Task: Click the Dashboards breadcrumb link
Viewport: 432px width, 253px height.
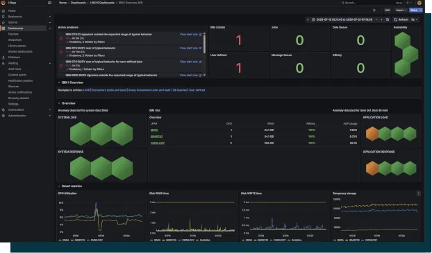Action: tap(78, 3)
